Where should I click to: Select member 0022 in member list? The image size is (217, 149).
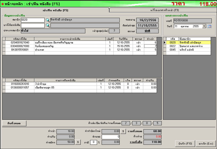[187, 46]
